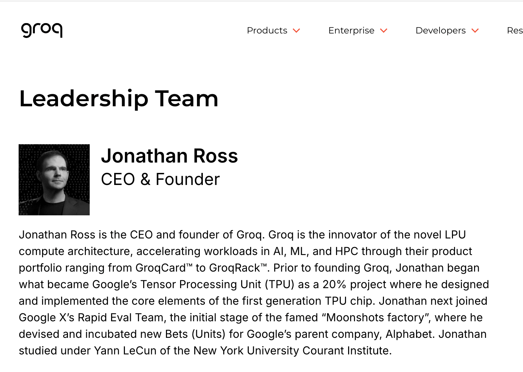Click the Jonathan Ross name heading
This screenshot has width=523, height=372.
169,156
